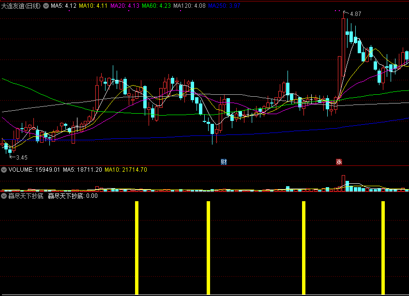Open the 涨 limit-up marker

339,162
